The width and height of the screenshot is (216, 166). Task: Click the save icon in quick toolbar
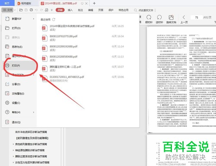click(26, 10)
